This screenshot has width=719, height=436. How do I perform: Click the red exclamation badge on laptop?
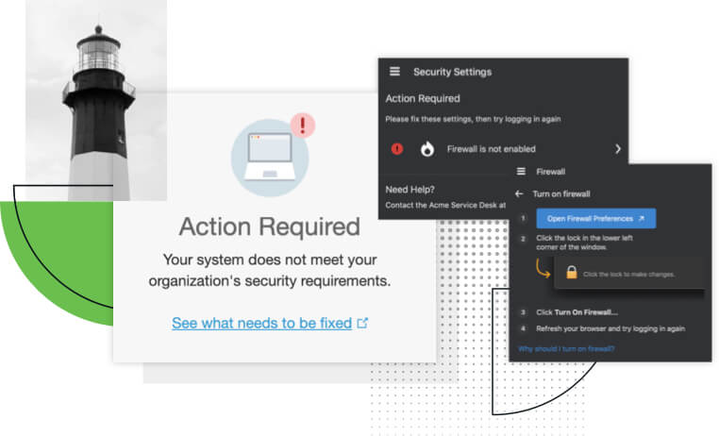click(302, 125)
